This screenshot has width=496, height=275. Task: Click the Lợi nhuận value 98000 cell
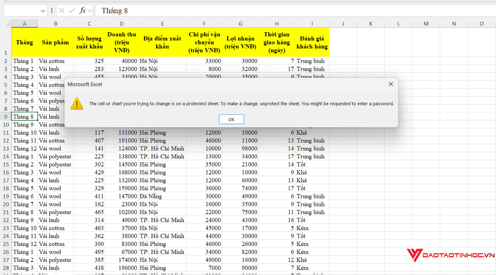click(x=240, y=148)
